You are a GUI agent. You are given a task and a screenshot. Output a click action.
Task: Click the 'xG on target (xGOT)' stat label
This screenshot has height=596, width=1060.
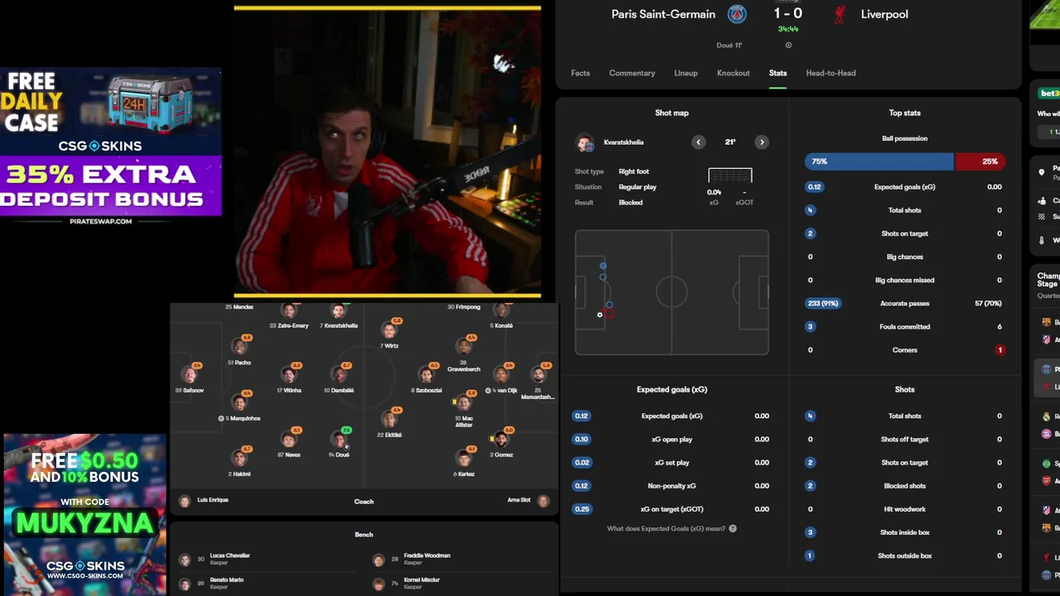(672, 509)
